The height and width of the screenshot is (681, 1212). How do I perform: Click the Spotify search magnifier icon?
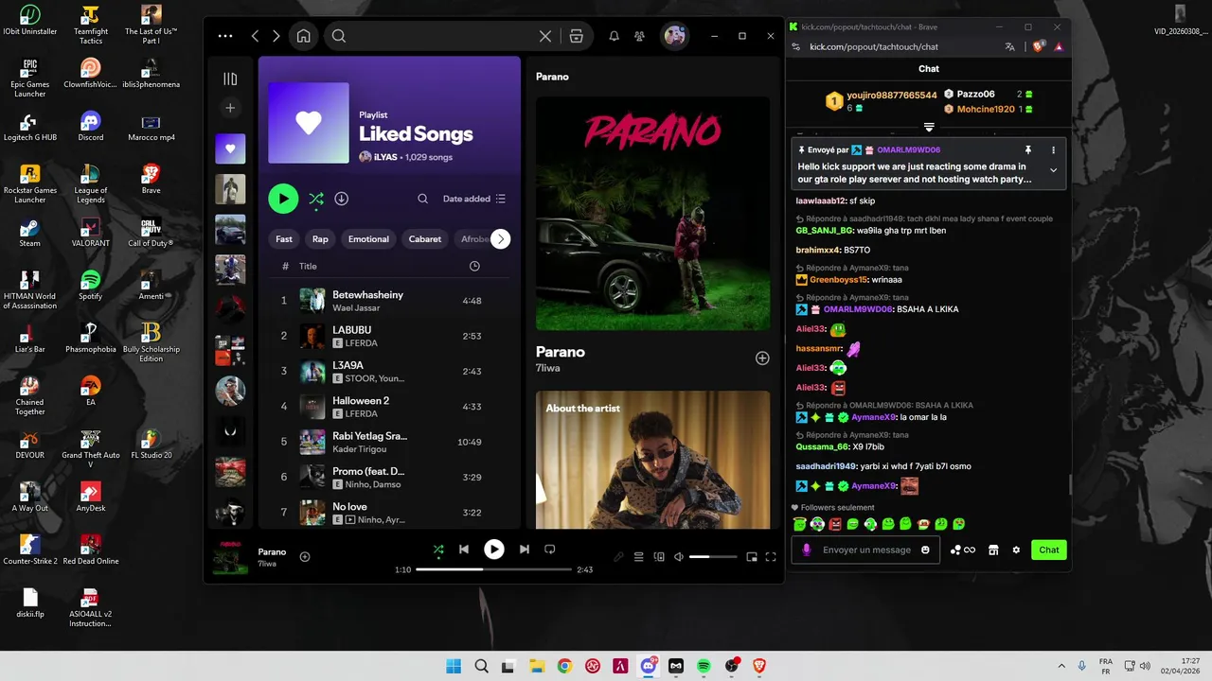point(339,36)
